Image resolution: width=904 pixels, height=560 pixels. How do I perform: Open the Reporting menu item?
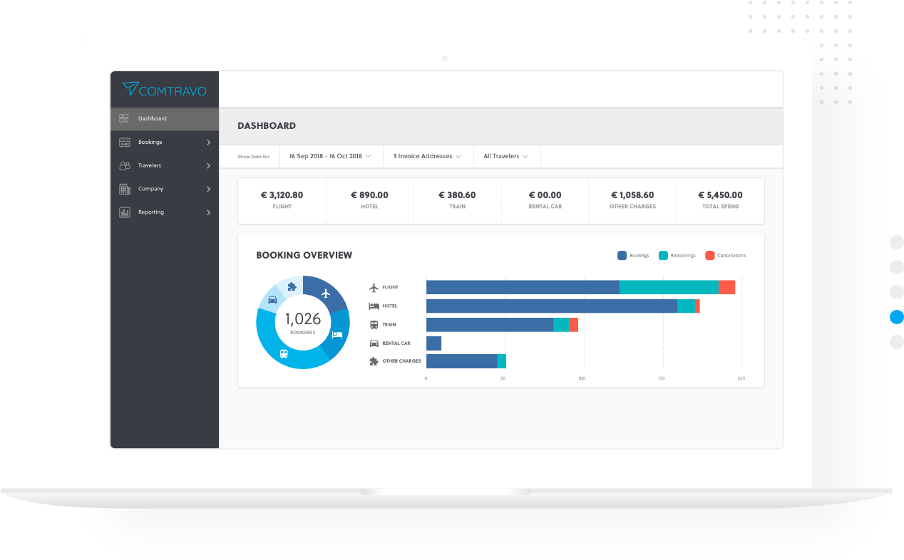(151, 212)
